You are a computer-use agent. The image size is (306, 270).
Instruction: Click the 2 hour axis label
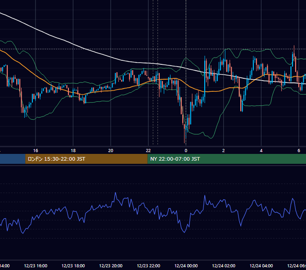point(224,151)
